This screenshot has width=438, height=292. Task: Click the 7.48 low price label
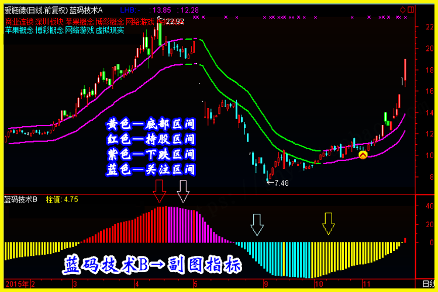point(282,183)
